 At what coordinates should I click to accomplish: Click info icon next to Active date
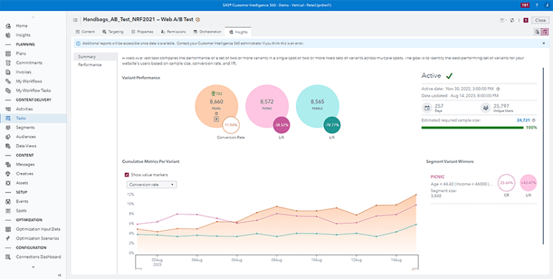coord(498,89)
